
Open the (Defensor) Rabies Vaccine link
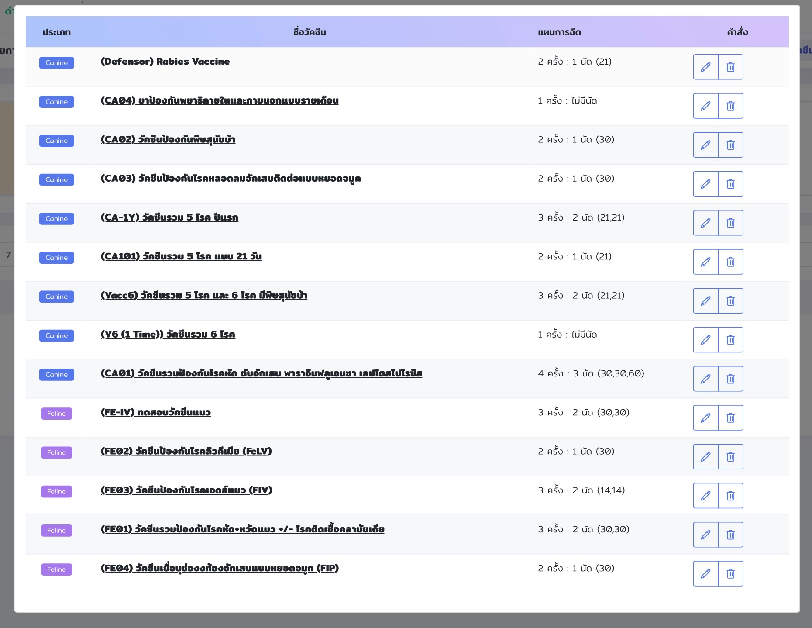tap(165, 62)
